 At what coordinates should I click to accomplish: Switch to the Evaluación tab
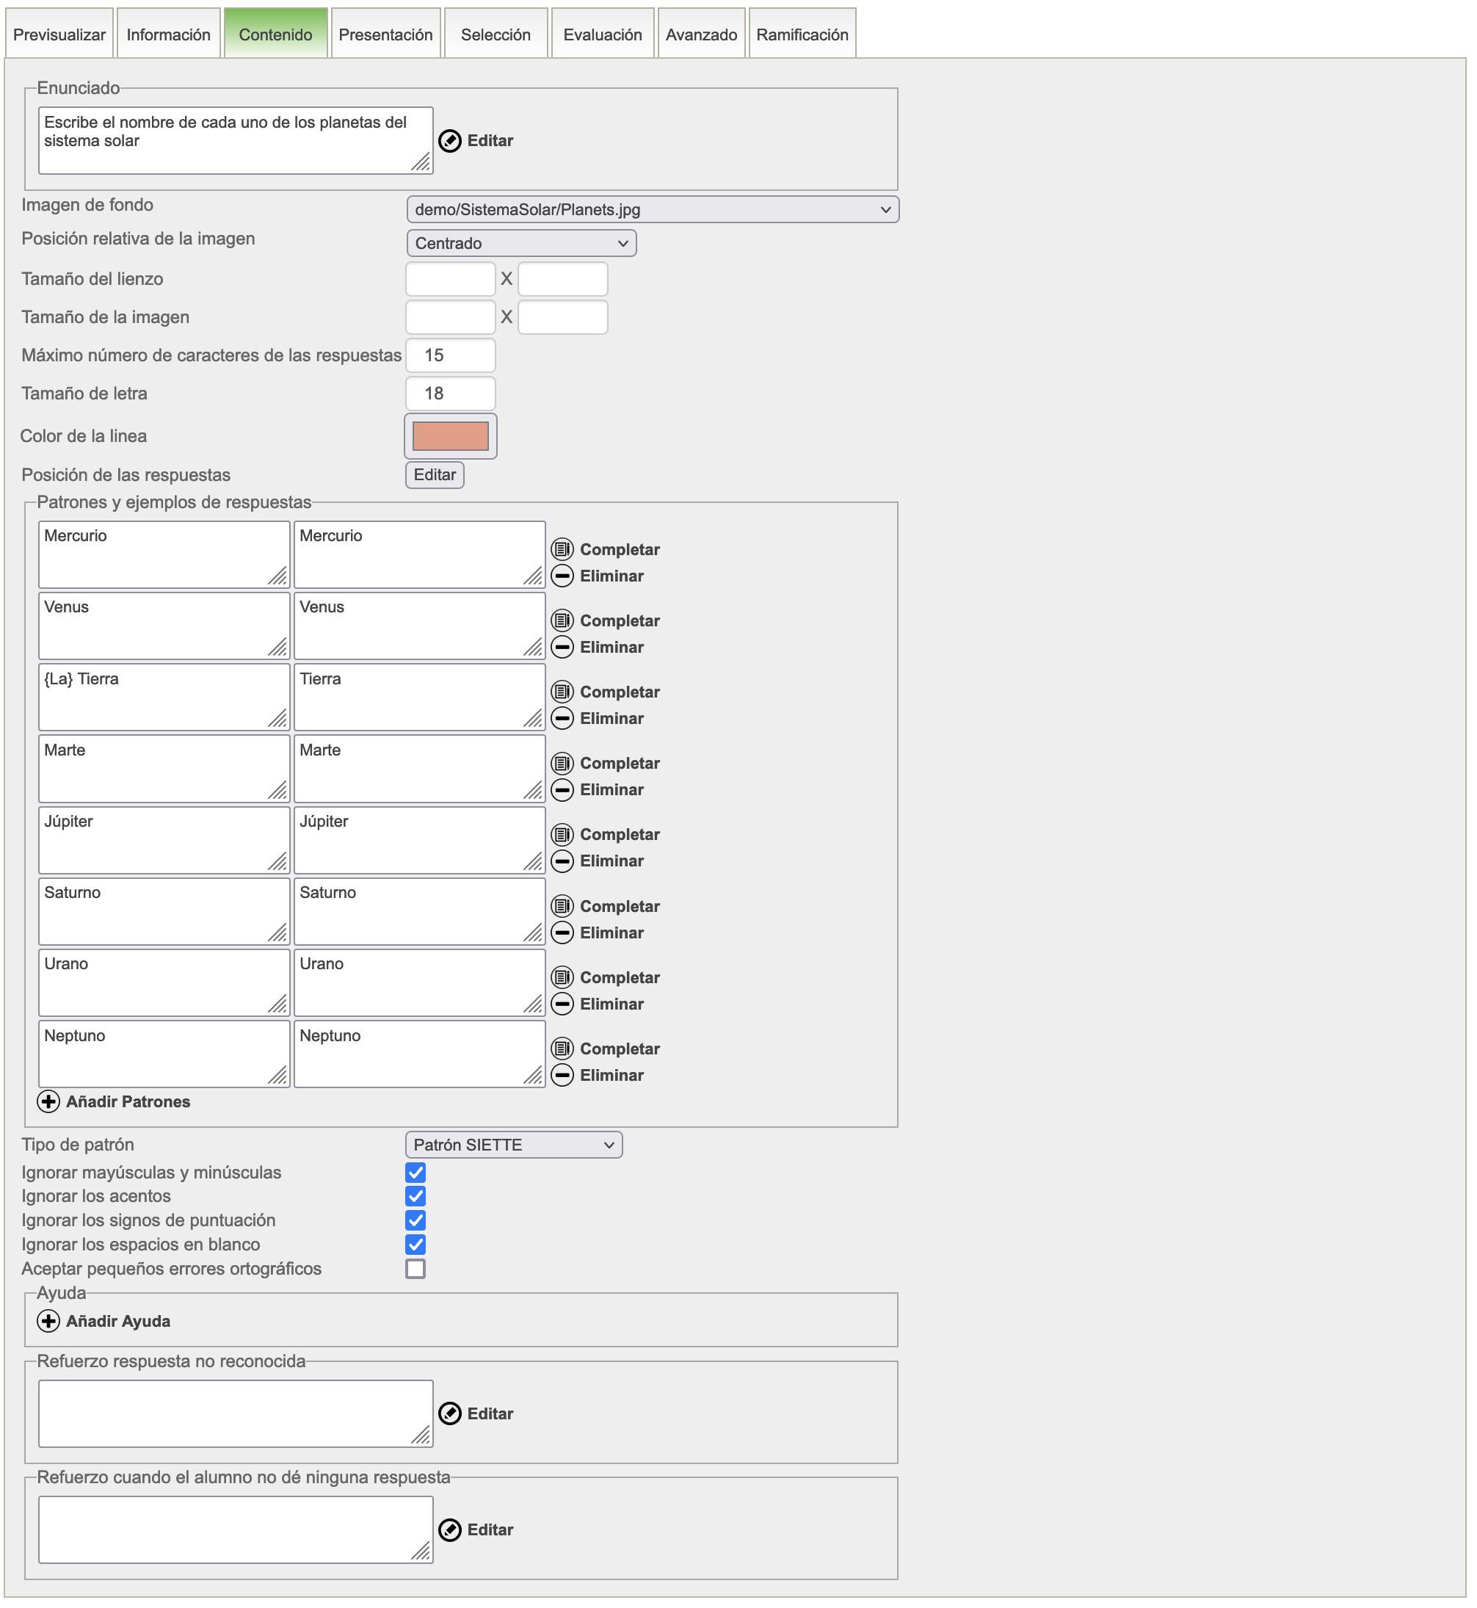click(603, 35)
